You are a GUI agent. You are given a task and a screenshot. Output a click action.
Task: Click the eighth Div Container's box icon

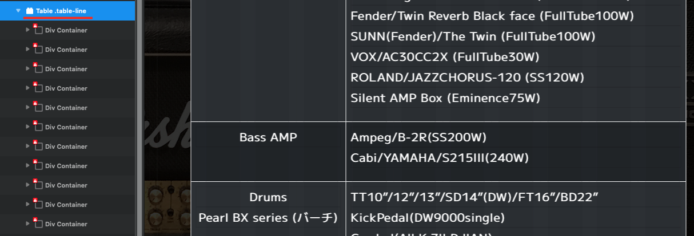pyautogui.click(x=39, y=166)
